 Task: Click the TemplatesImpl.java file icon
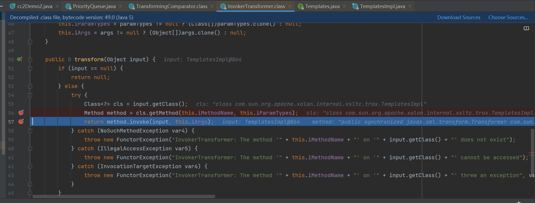pos(355,6)
